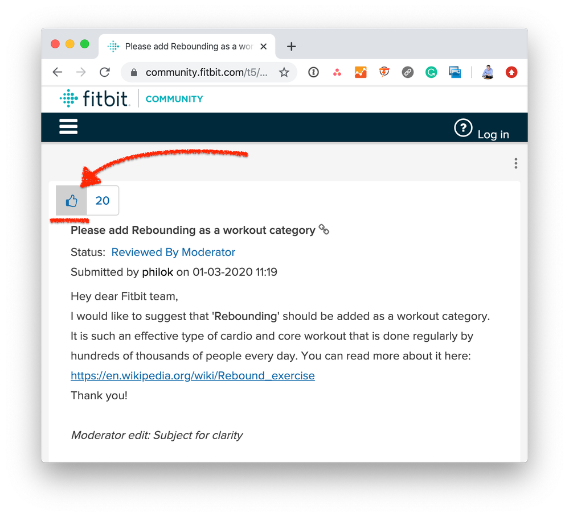The height and width of the screenshot is (517, 569).
Task: Open the Chrome profile avatar
Action: click(x=488, y=72)
